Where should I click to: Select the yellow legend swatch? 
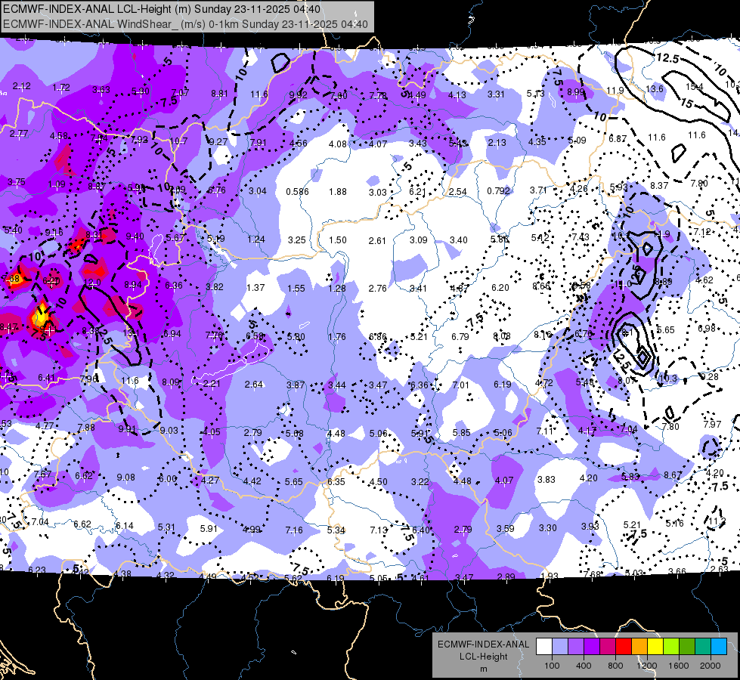[x=655, y=647]
